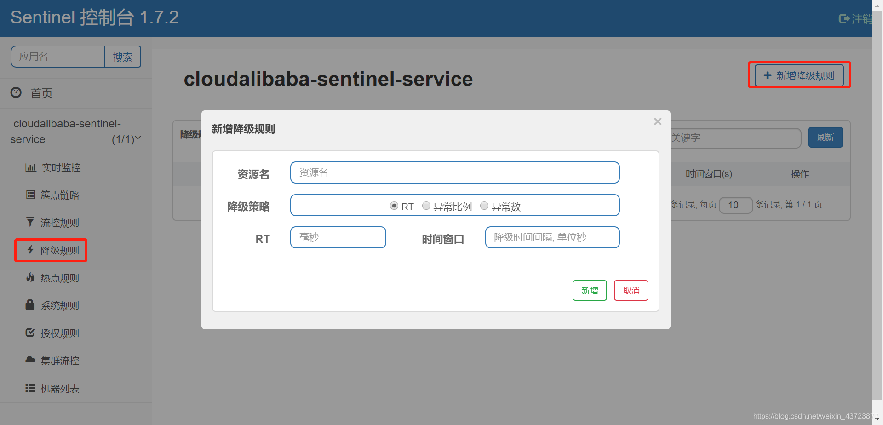Viewport: 883px width, 425px height.
Task: Select the 异常比例 radio button
Action: pyautogui.click(x=426, y=206)
